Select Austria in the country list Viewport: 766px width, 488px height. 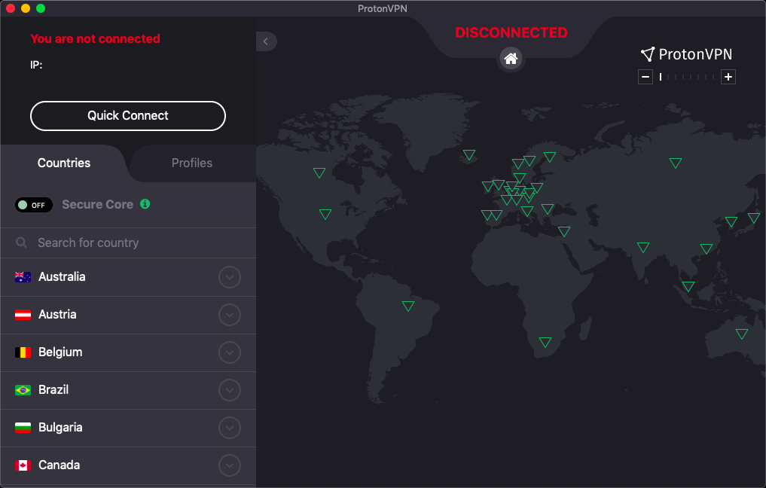(128, 315)
